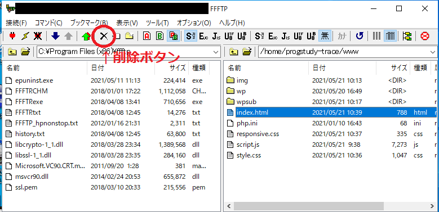Click the remote pane scrollbar left arrow

tap(229, 207)
